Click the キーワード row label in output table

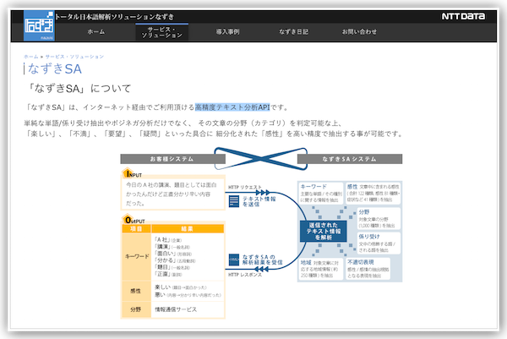[136, 256]
